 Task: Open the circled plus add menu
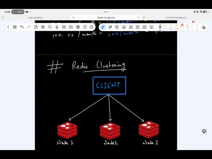pyautogui.click(x=92, y=27)
